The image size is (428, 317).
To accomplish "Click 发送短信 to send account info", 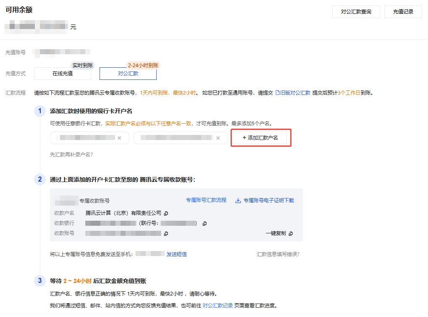I will click(176, 254).
